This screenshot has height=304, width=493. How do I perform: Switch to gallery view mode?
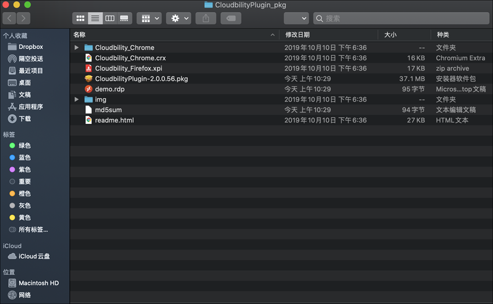click(x=124, y=18)
